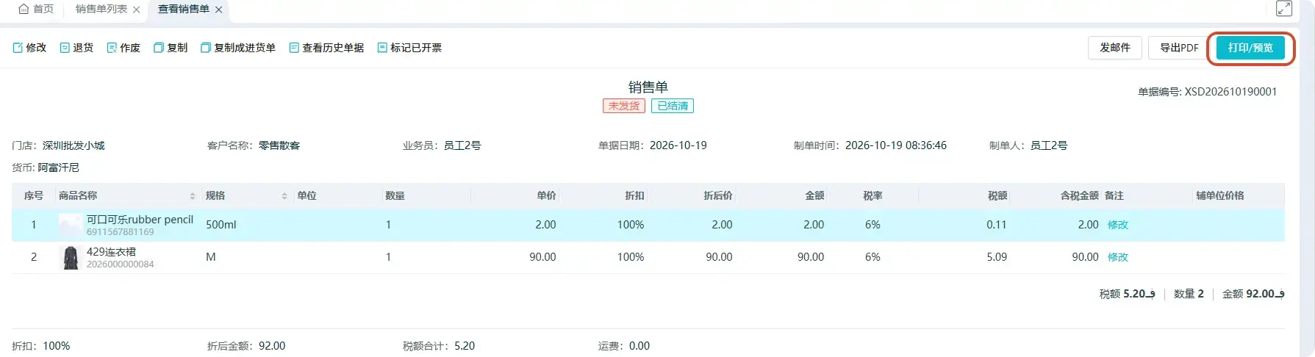
Task: Click 修改 remark link for 429连衣裙 row
Action: (x=1118, y=257)
